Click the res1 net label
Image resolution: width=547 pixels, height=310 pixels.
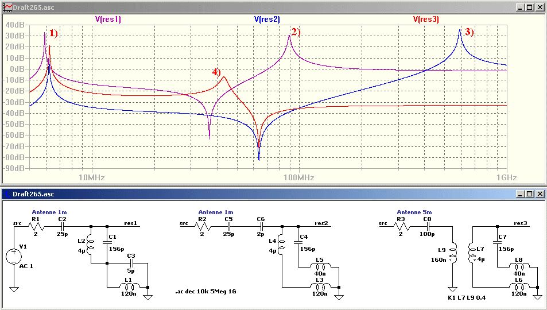pyautogui.click(x=130, y=223)
